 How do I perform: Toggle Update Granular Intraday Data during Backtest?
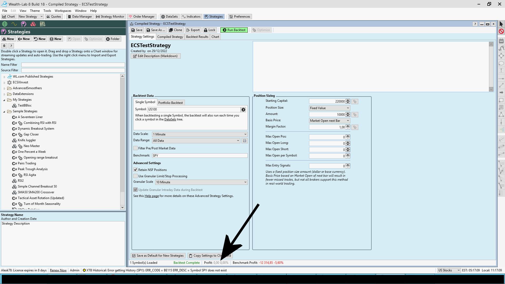[135, 190]
